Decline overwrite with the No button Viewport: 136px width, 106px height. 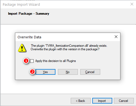(68, 72)
